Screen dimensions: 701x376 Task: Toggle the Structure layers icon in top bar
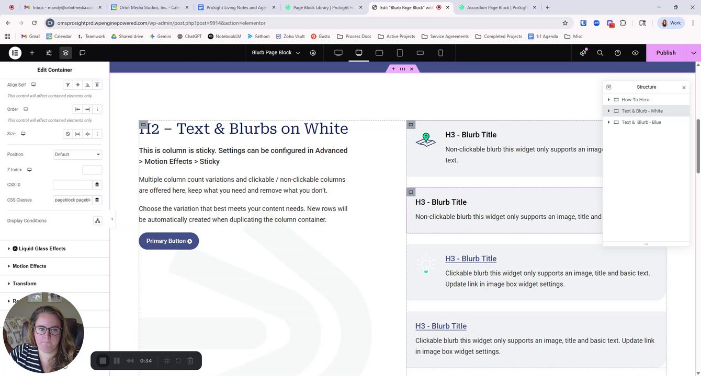pyautogui.click(x=65, y=53)
